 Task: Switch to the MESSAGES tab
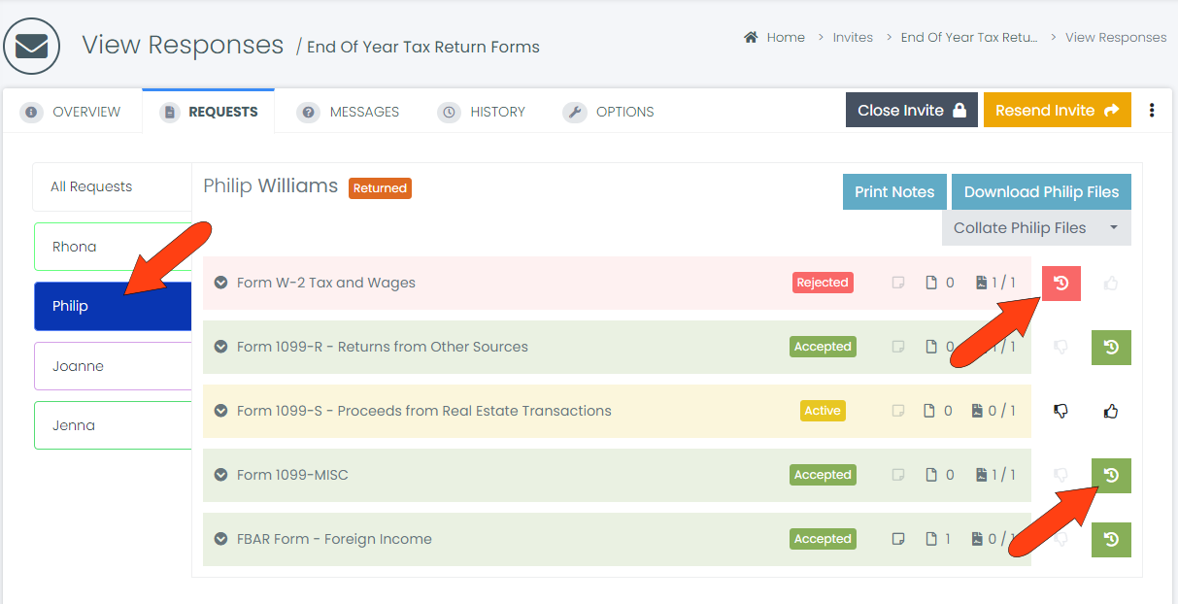pyautogui.click(x=348, y=111)
